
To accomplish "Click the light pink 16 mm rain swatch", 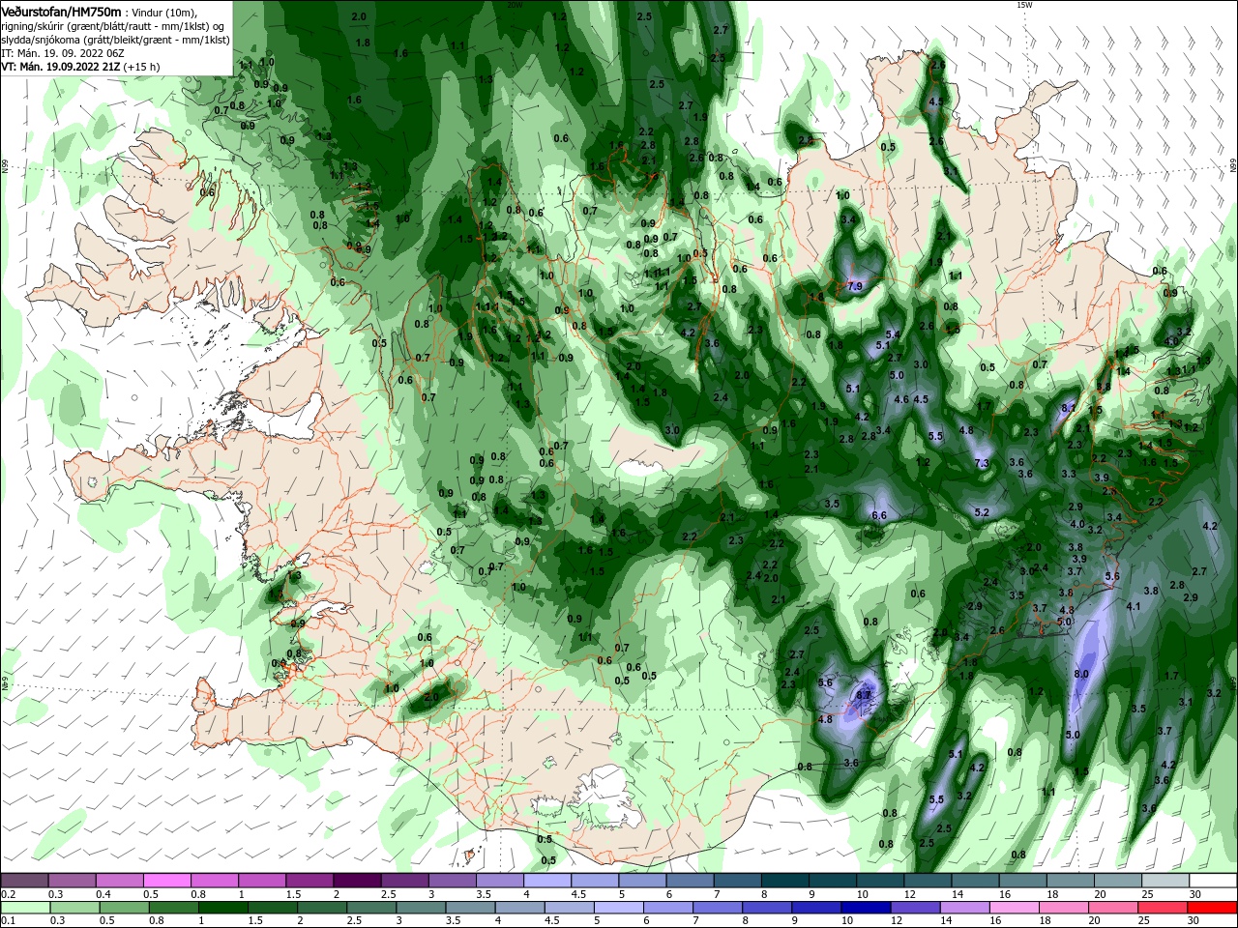I will pyautogui.click(x=1015, y=908).
